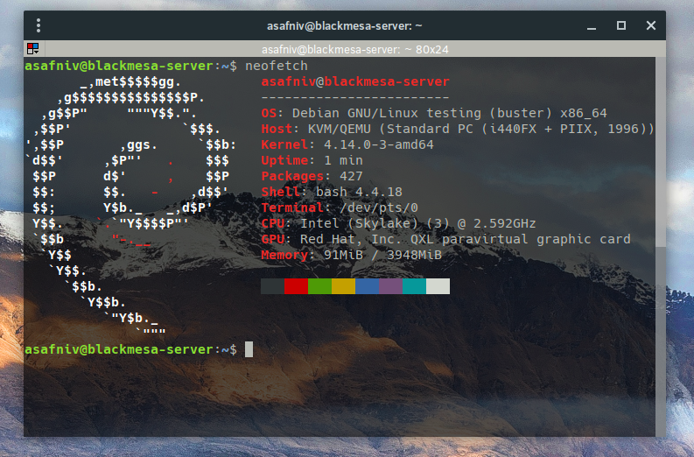The image size is (694, 457).
Task: Maximize the terminal window
Action: click(x=621, y=25)
